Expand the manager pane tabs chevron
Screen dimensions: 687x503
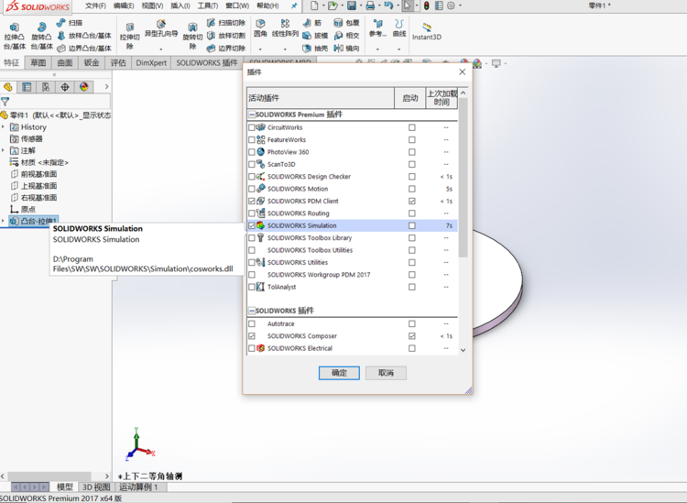[106, 87]
